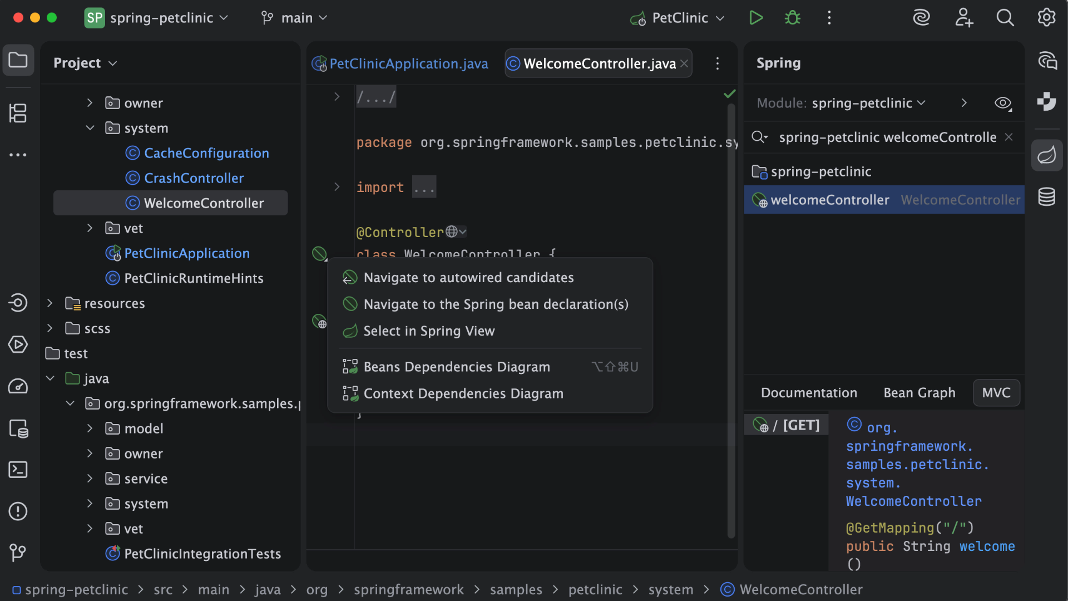Screen dimensions: 1068x601
Task: Open the Git tool window
Action: [18, 553]
